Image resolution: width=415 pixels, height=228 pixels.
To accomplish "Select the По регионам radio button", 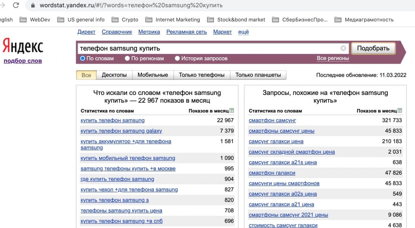I will point(127,58).
